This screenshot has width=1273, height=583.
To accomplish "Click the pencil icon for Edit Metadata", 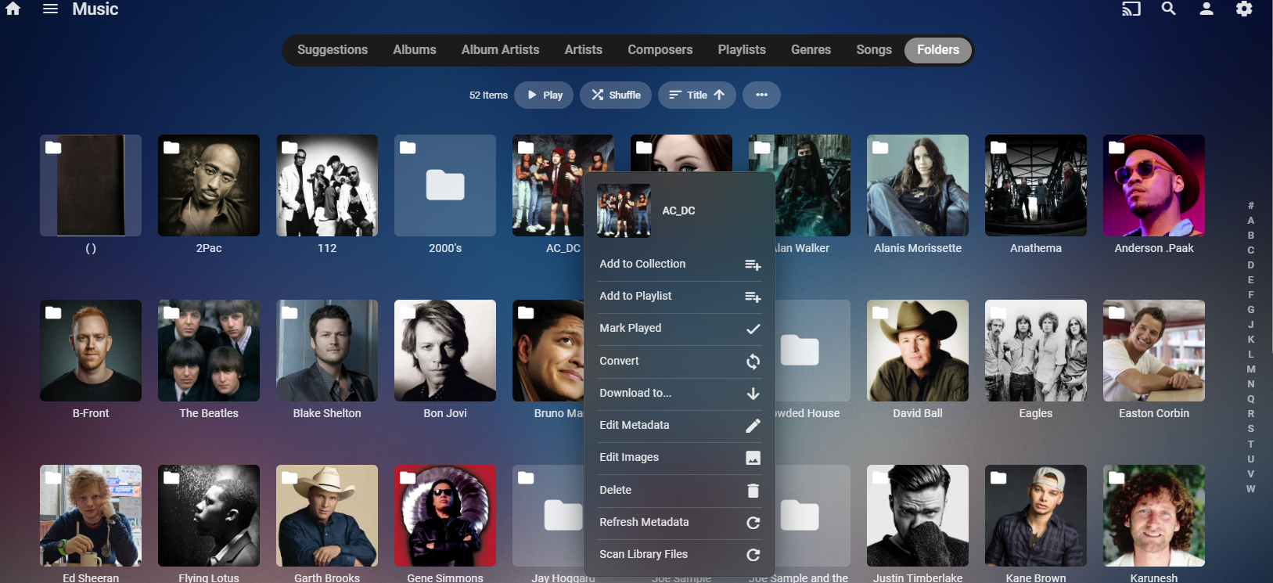I will click(x=753, y=426).
